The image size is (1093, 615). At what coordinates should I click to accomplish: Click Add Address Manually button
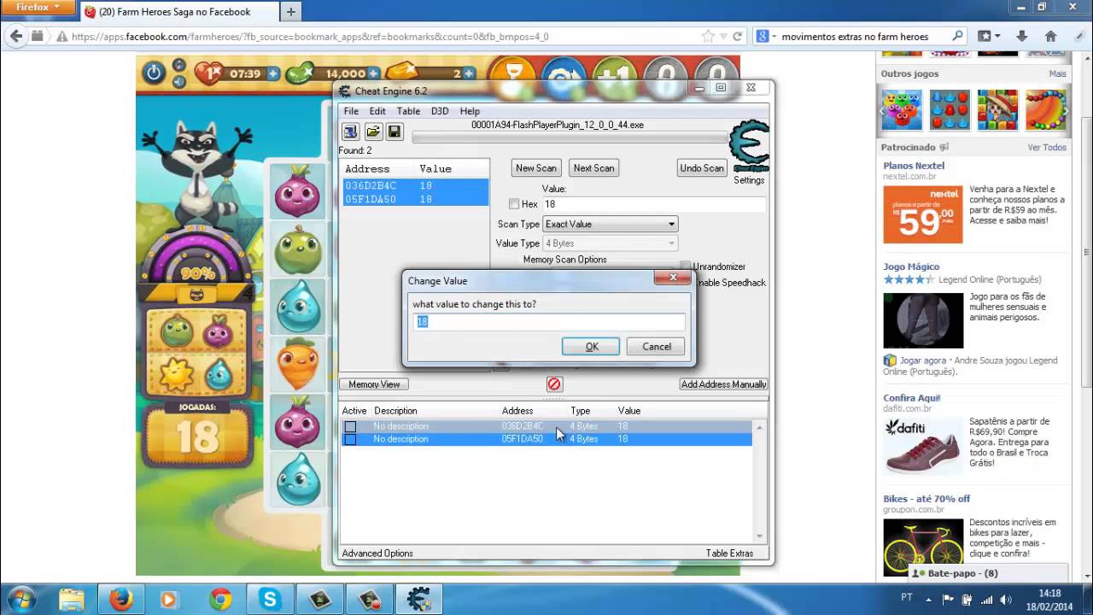(724, 384)
